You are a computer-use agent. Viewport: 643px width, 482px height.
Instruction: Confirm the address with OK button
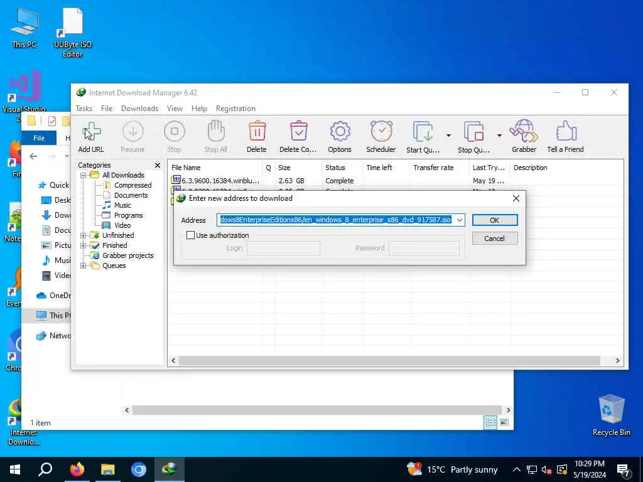click(x=495, y=220)
